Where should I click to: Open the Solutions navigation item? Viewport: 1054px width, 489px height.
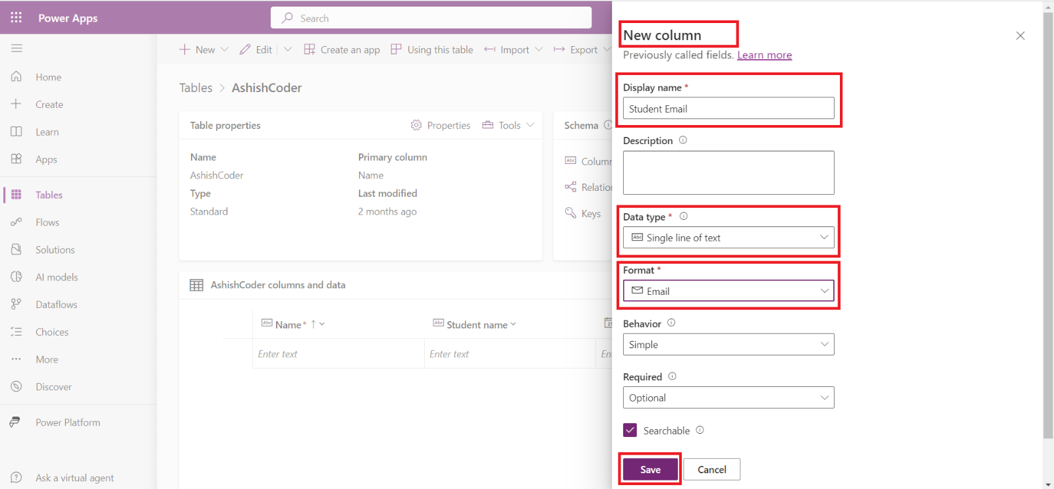(x=55, y=250)
